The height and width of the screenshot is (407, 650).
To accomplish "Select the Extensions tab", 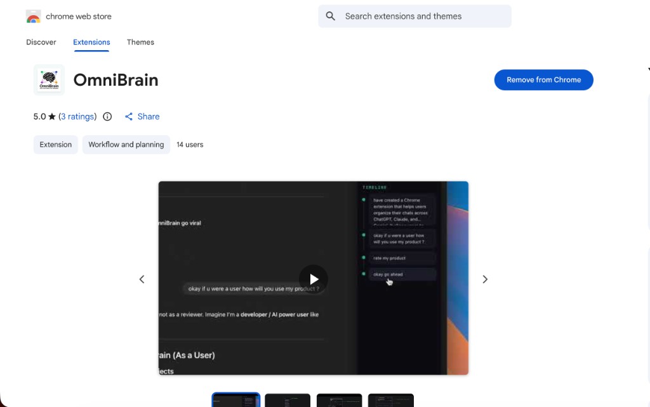I will [91, 42].
